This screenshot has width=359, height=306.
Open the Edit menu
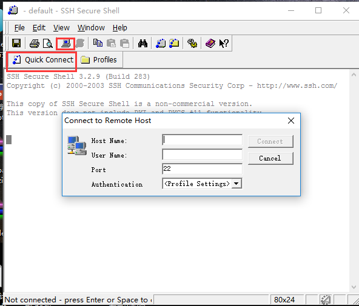pos(39,28)
